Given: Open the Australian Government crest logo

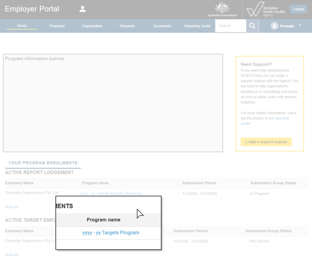Looking at the screenshot, I should point(222,10).
